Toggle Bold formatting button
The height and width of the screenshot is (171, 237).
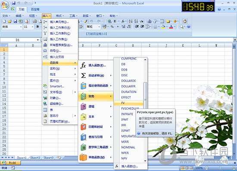pyautogui.click(x=37, y=27)
